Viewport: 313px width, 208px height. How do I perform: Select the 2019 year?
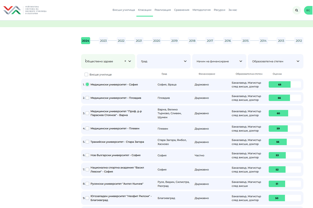[174, 41]
